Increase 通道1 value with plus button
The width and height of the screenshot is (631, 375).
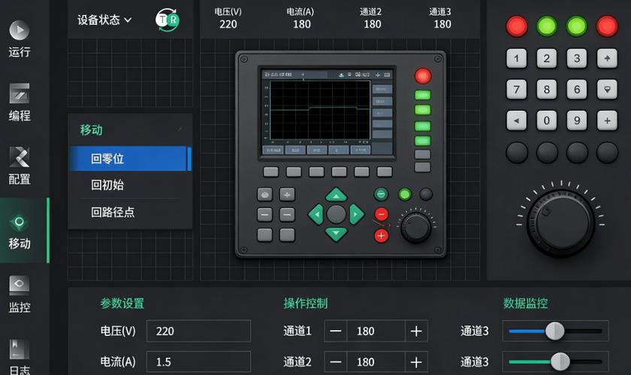[416, 331]
